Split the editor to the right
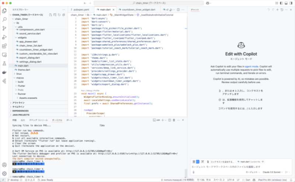This screenshot has width=295, height=182. [x=178, y=10]
